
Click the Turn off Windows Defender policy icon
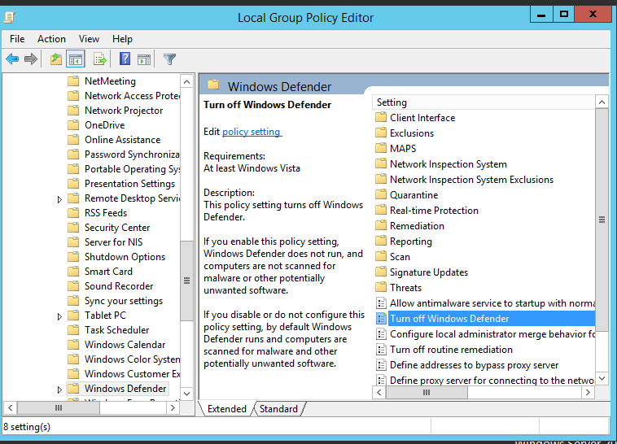[x=381, y=318]
